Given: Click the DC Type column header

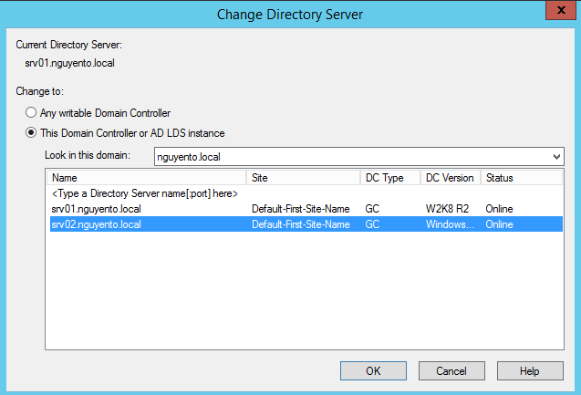Looking at the screenshot, I should click(x=390, y=178).
